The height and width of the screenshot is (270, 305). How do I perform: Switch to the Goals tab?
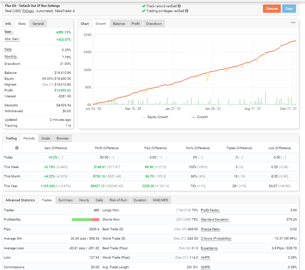[46, 138]
